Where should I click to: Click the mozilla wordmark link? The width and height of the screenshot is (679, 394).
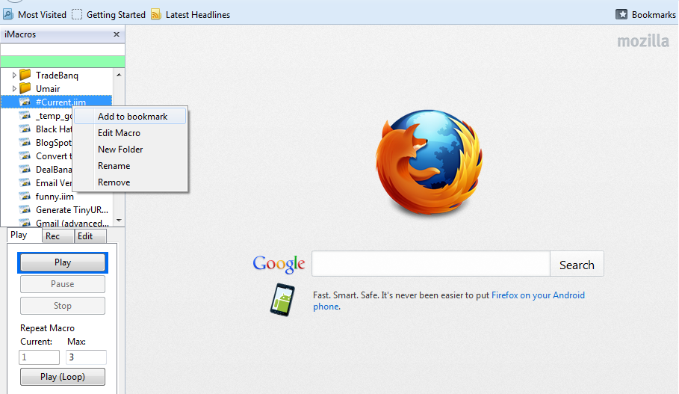coord(643,41)
